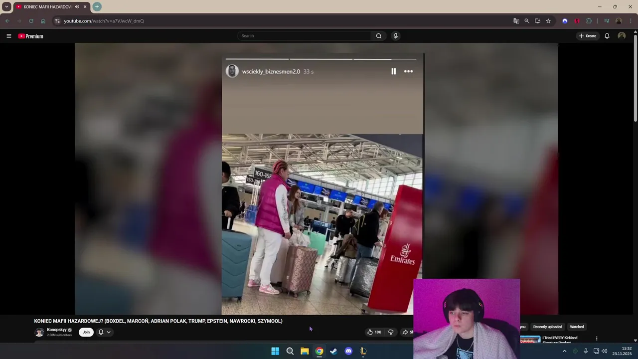The image size is (638, 359).
Task: Click the Create button
Action: click(588, 36)
